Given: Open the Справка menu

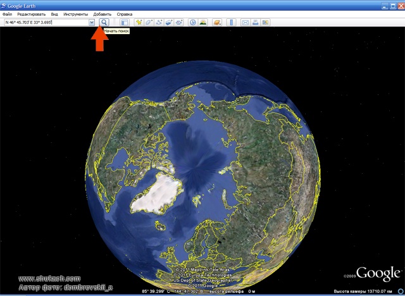Looking at the screenshot, I should (125, 14).
